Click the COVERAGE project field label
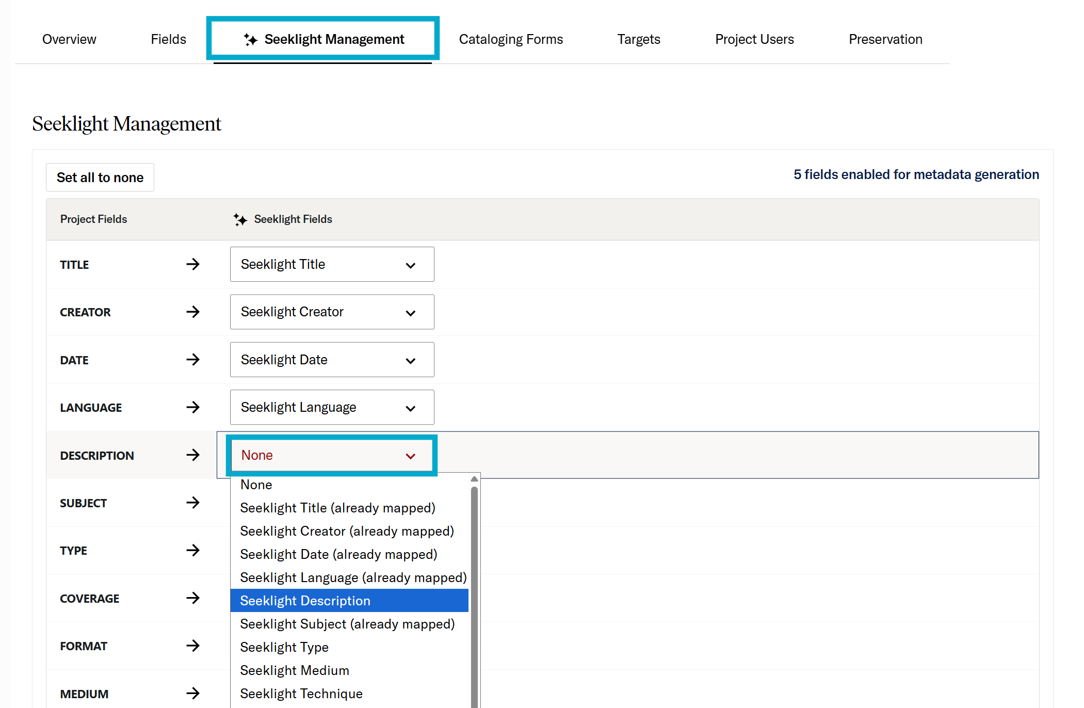 coord(90,599)
